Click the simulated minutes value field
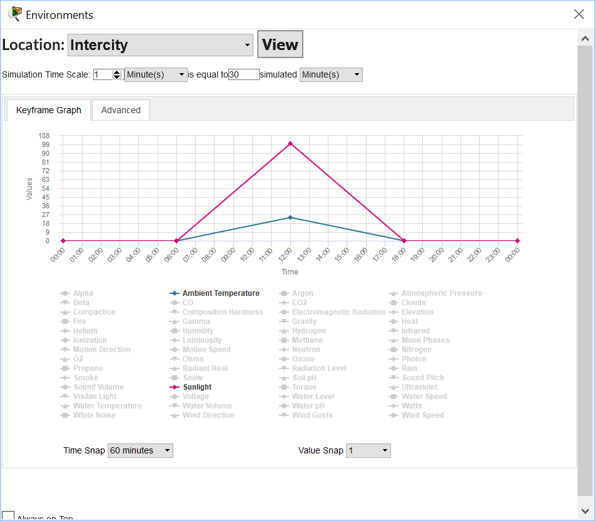Image resolution: width=595 pixels, height=521 pixels. pyautogui.click(x=244, y=74)
